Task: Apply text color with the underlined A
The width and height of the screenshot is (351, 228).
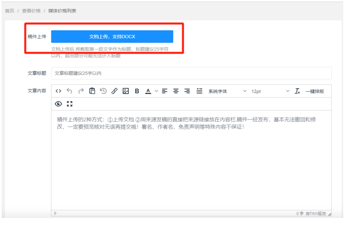Action: pyautogui.click(x=148, y=91)
